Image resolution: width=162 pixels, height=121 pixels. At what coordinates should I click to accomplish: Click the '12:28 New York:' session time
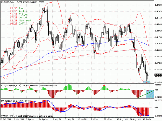[x=21, y=20]
